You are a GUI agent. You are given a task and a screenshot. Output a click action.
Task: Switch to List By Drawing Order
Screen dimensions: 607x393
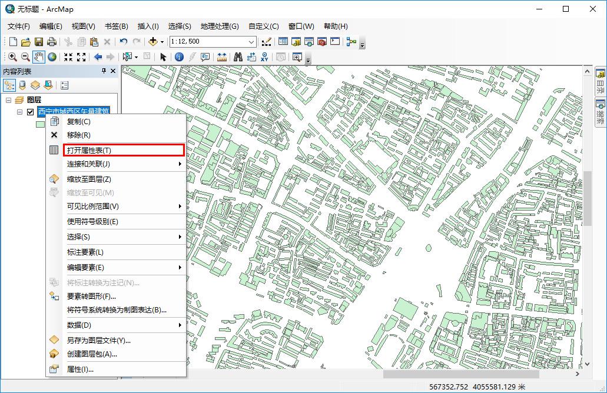tap(9, 85)
